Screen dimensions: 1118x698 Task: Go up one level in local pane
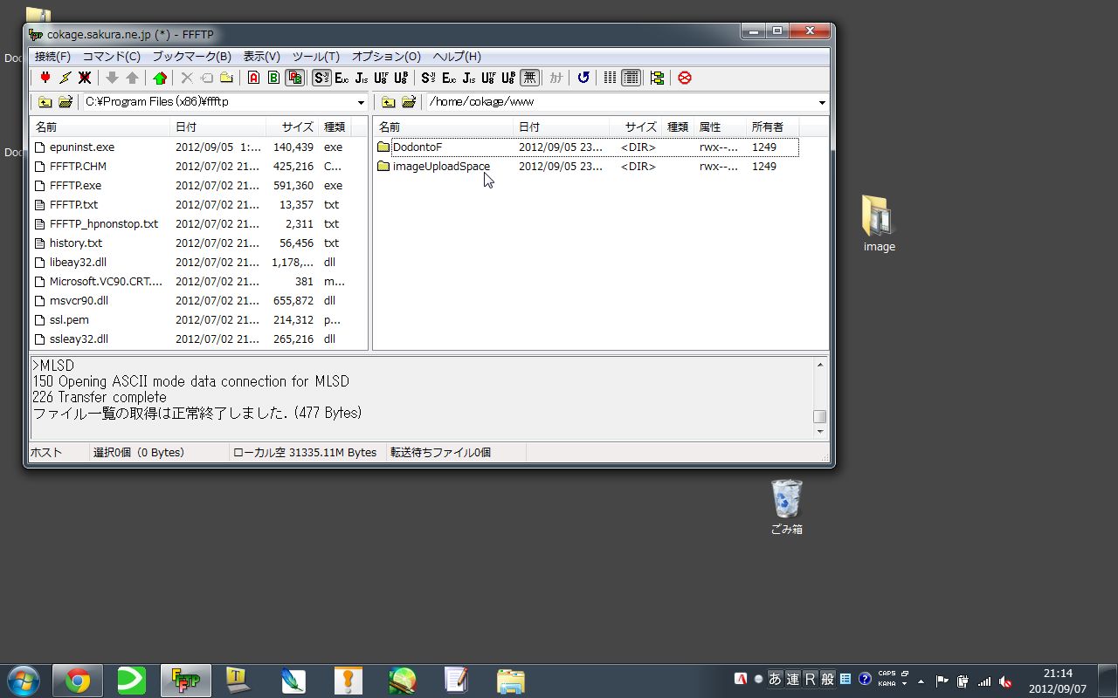tap(45, 102)
